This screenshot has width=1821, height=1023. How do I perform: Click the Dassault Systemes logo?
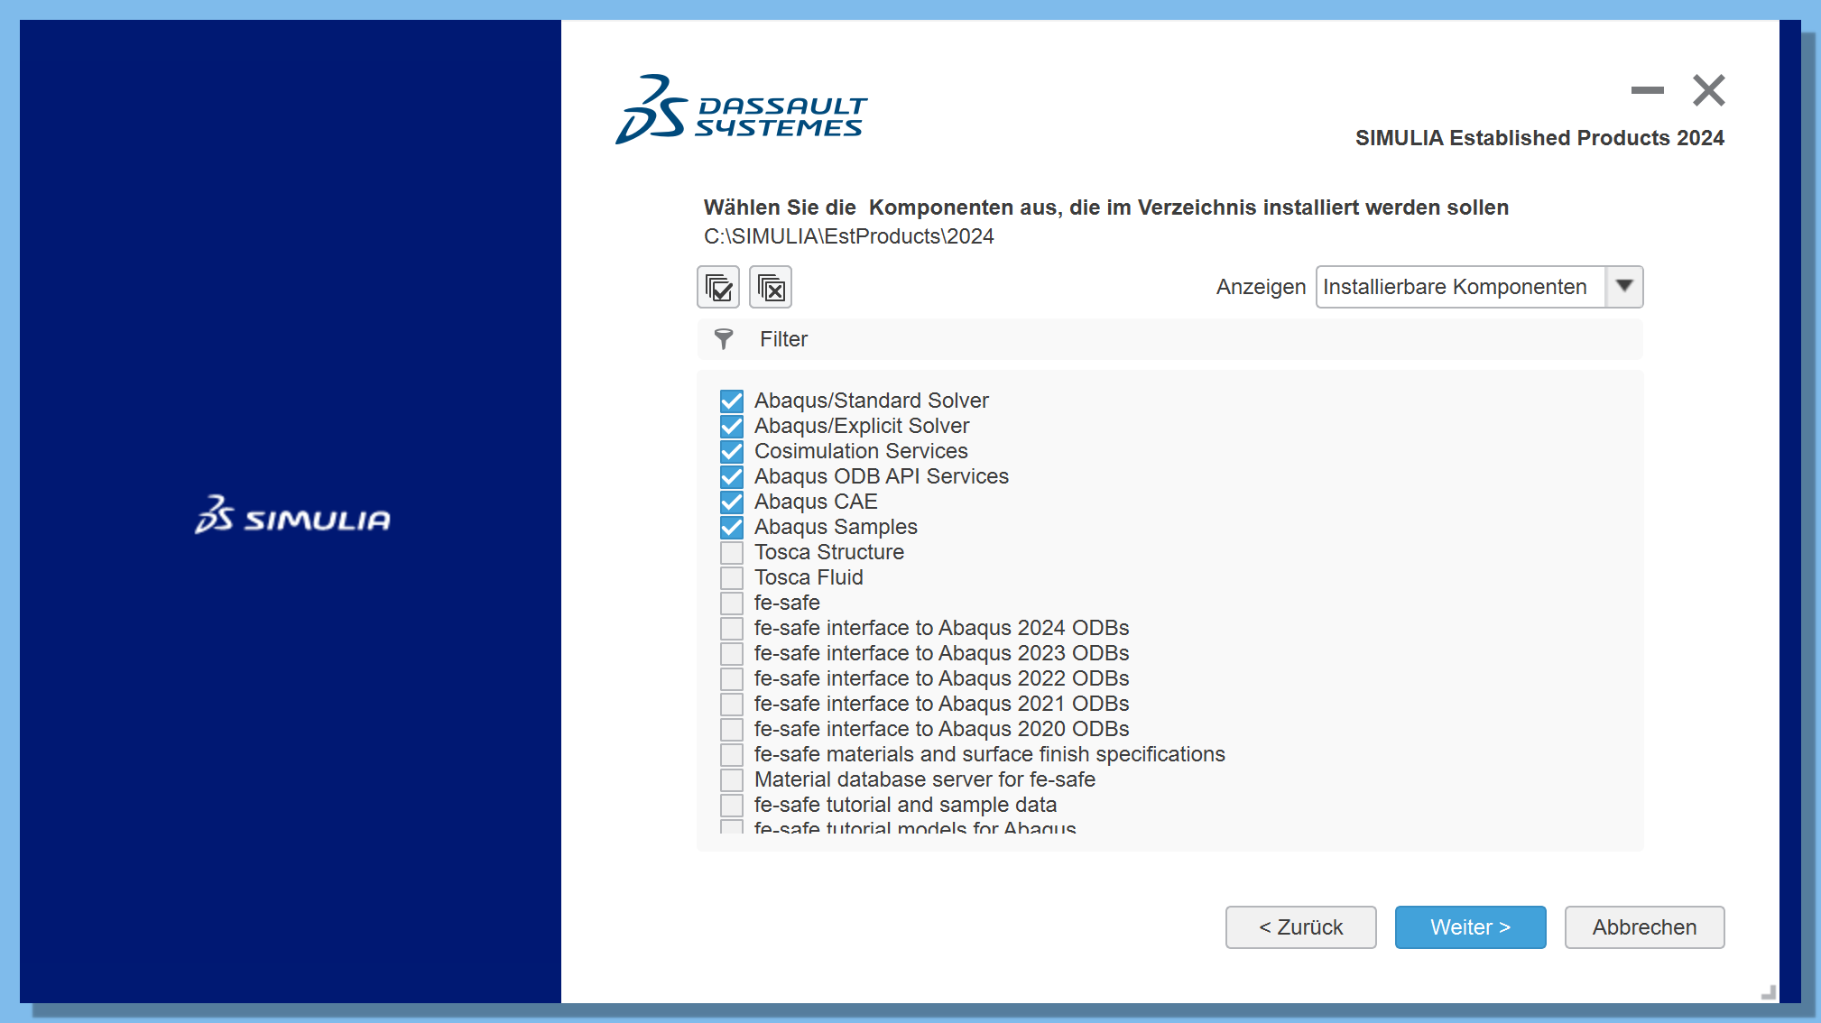coord(741,110)
